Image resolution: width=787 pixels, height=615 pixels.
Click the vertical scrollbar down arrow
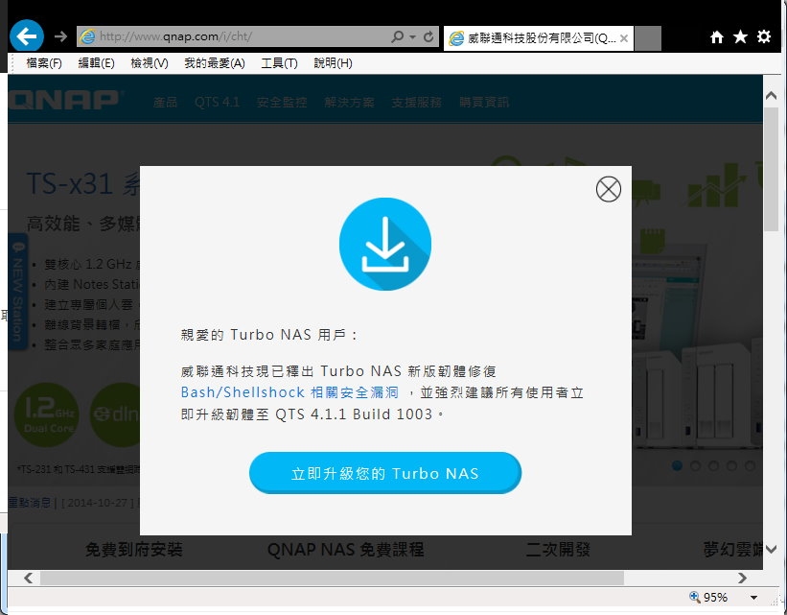(771, 549)
